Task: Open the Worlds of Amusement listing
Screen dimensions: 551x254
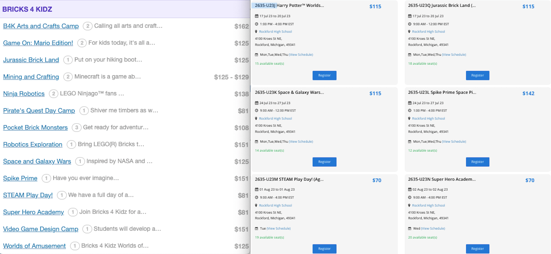Action: coord(34,246)
